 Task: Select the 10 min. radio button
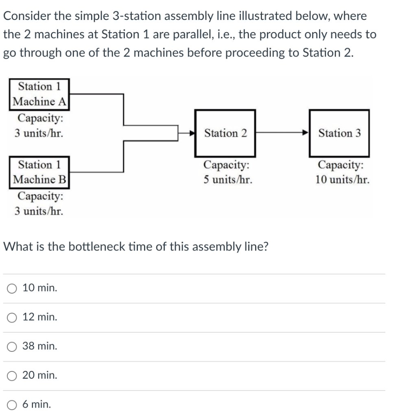point(12,288)
